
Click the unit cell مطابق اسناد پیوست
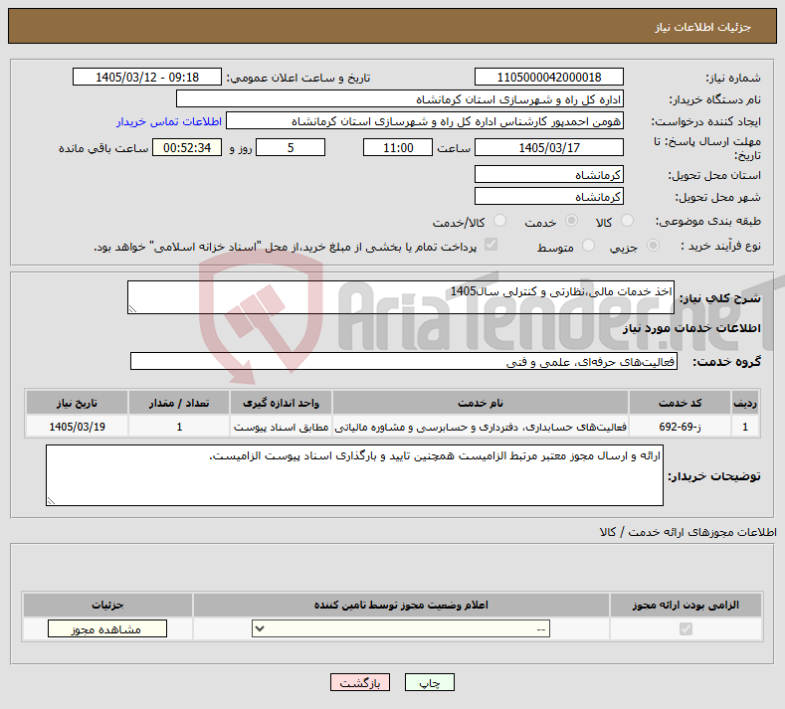(x=281, y=427)
